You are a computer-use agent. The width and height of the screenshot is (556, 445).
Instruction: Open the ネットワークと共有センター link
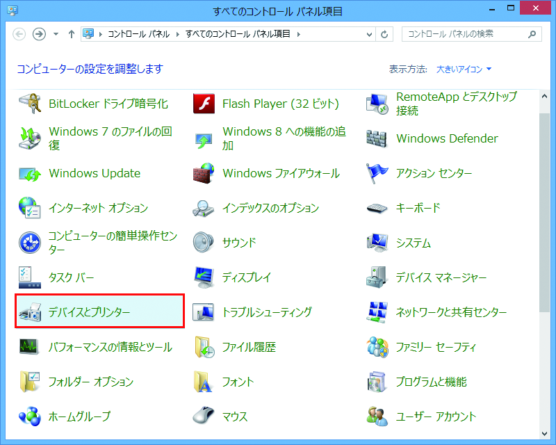pyautogui.click(x=451, y=312)
